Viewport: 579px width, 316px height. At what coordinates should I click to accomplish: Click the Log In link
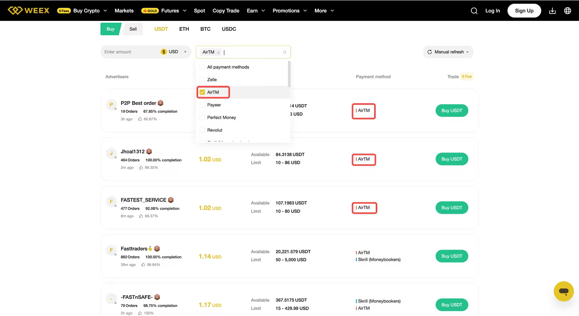pyautogui.click(x=493, y=11)
